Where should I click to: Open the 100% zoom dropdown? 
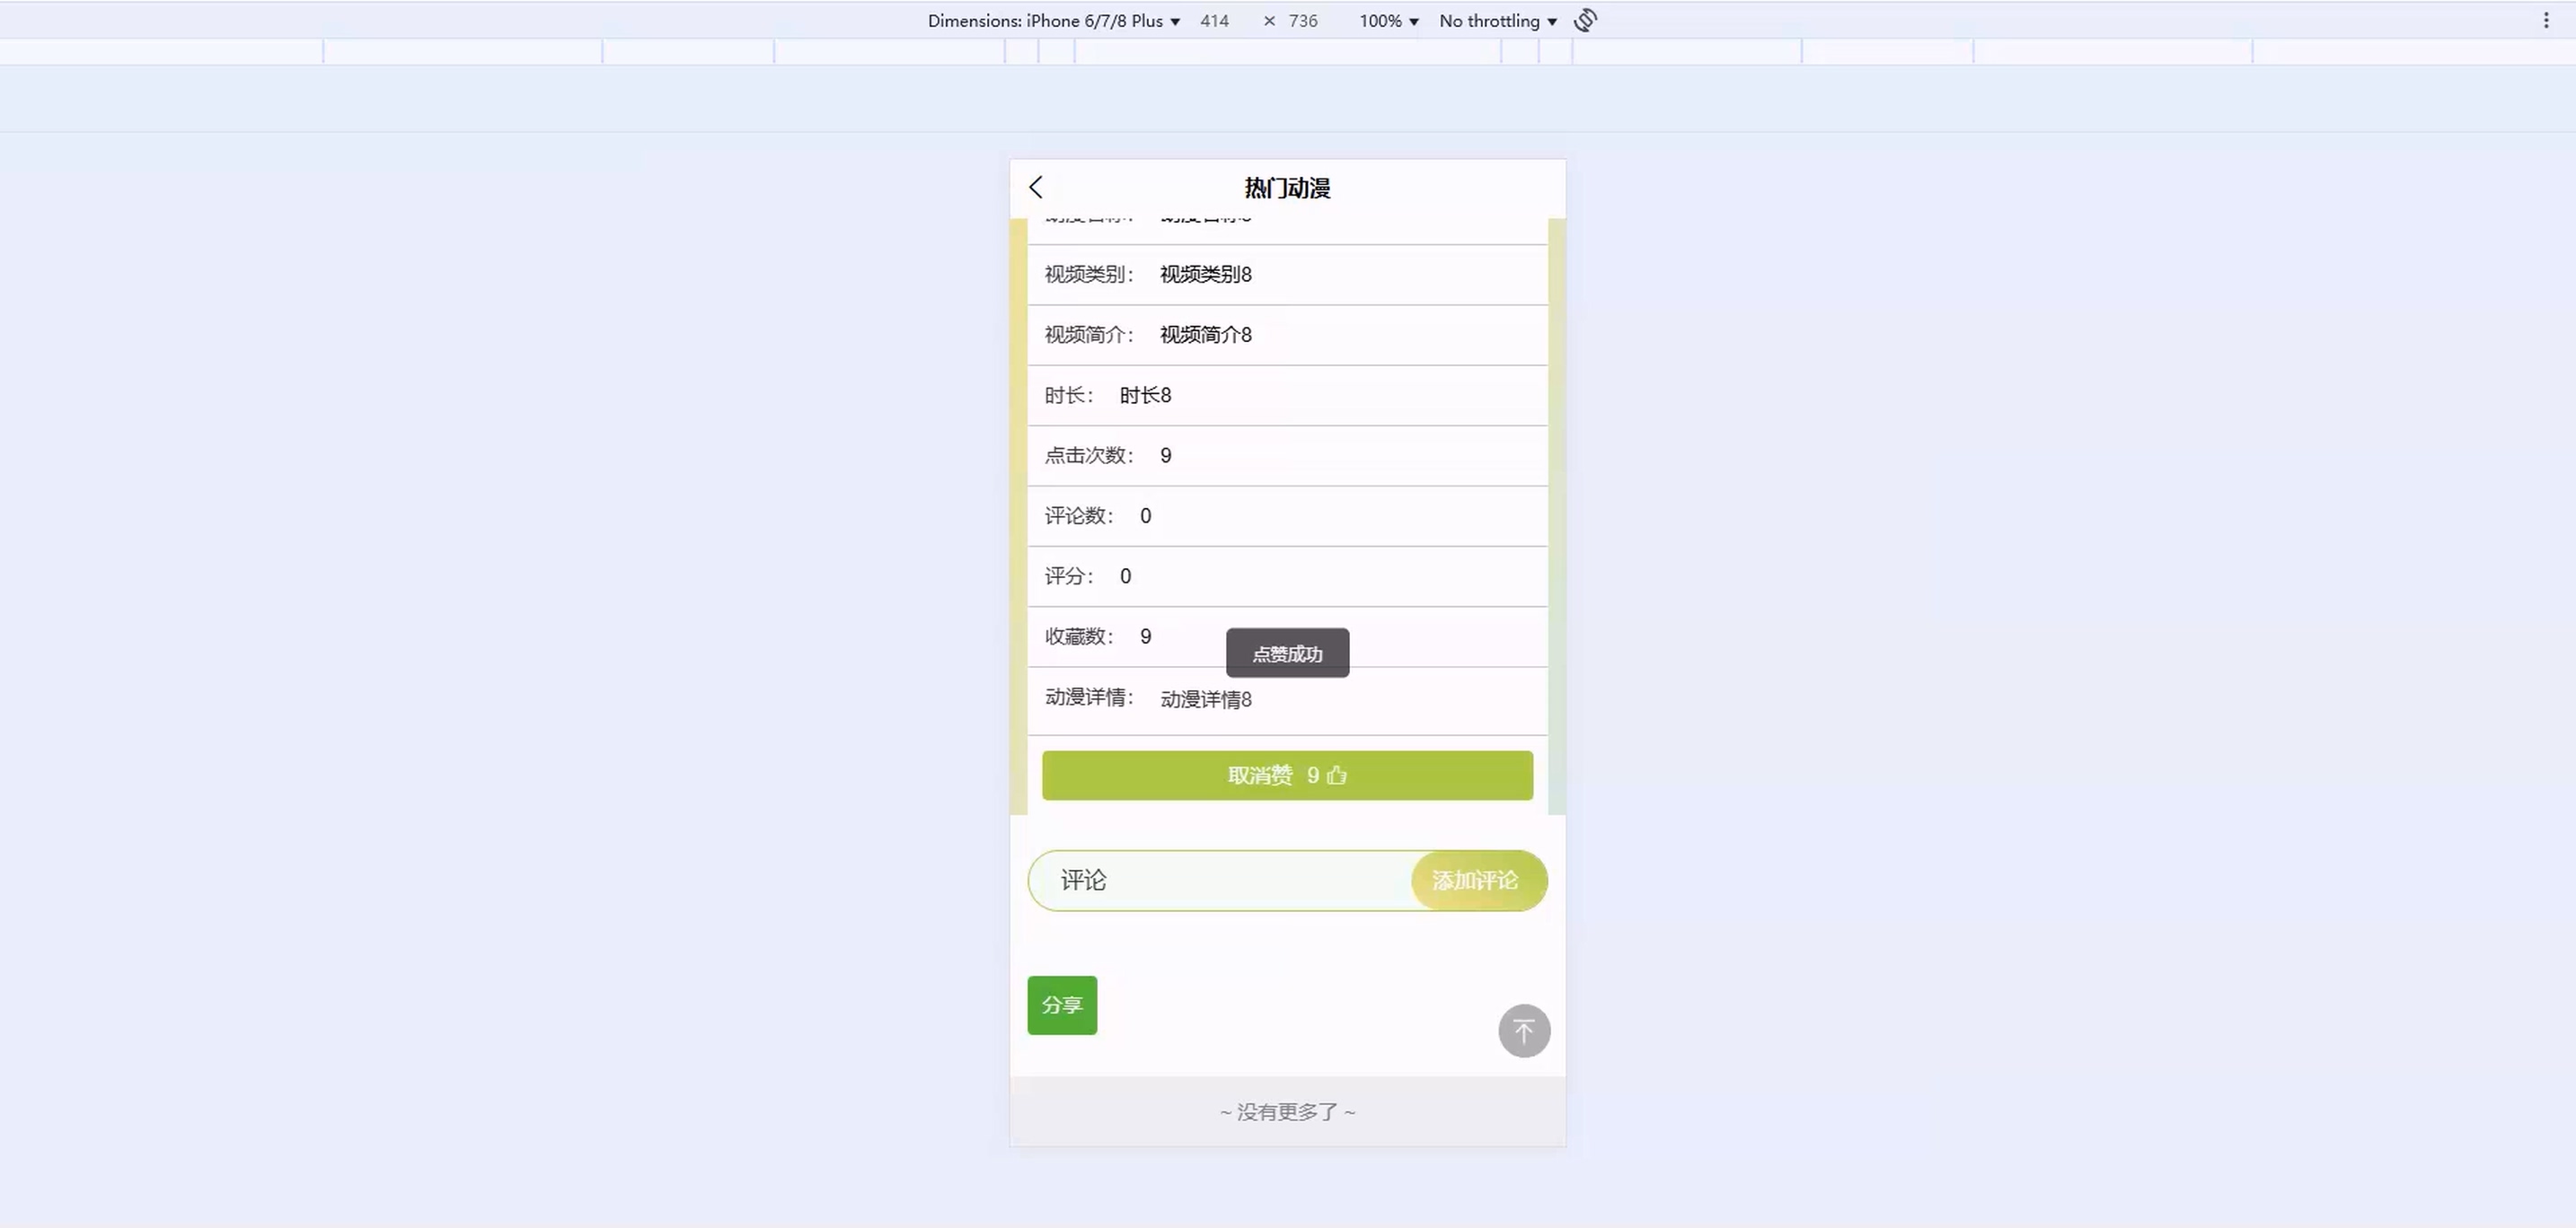(1388, 21)
